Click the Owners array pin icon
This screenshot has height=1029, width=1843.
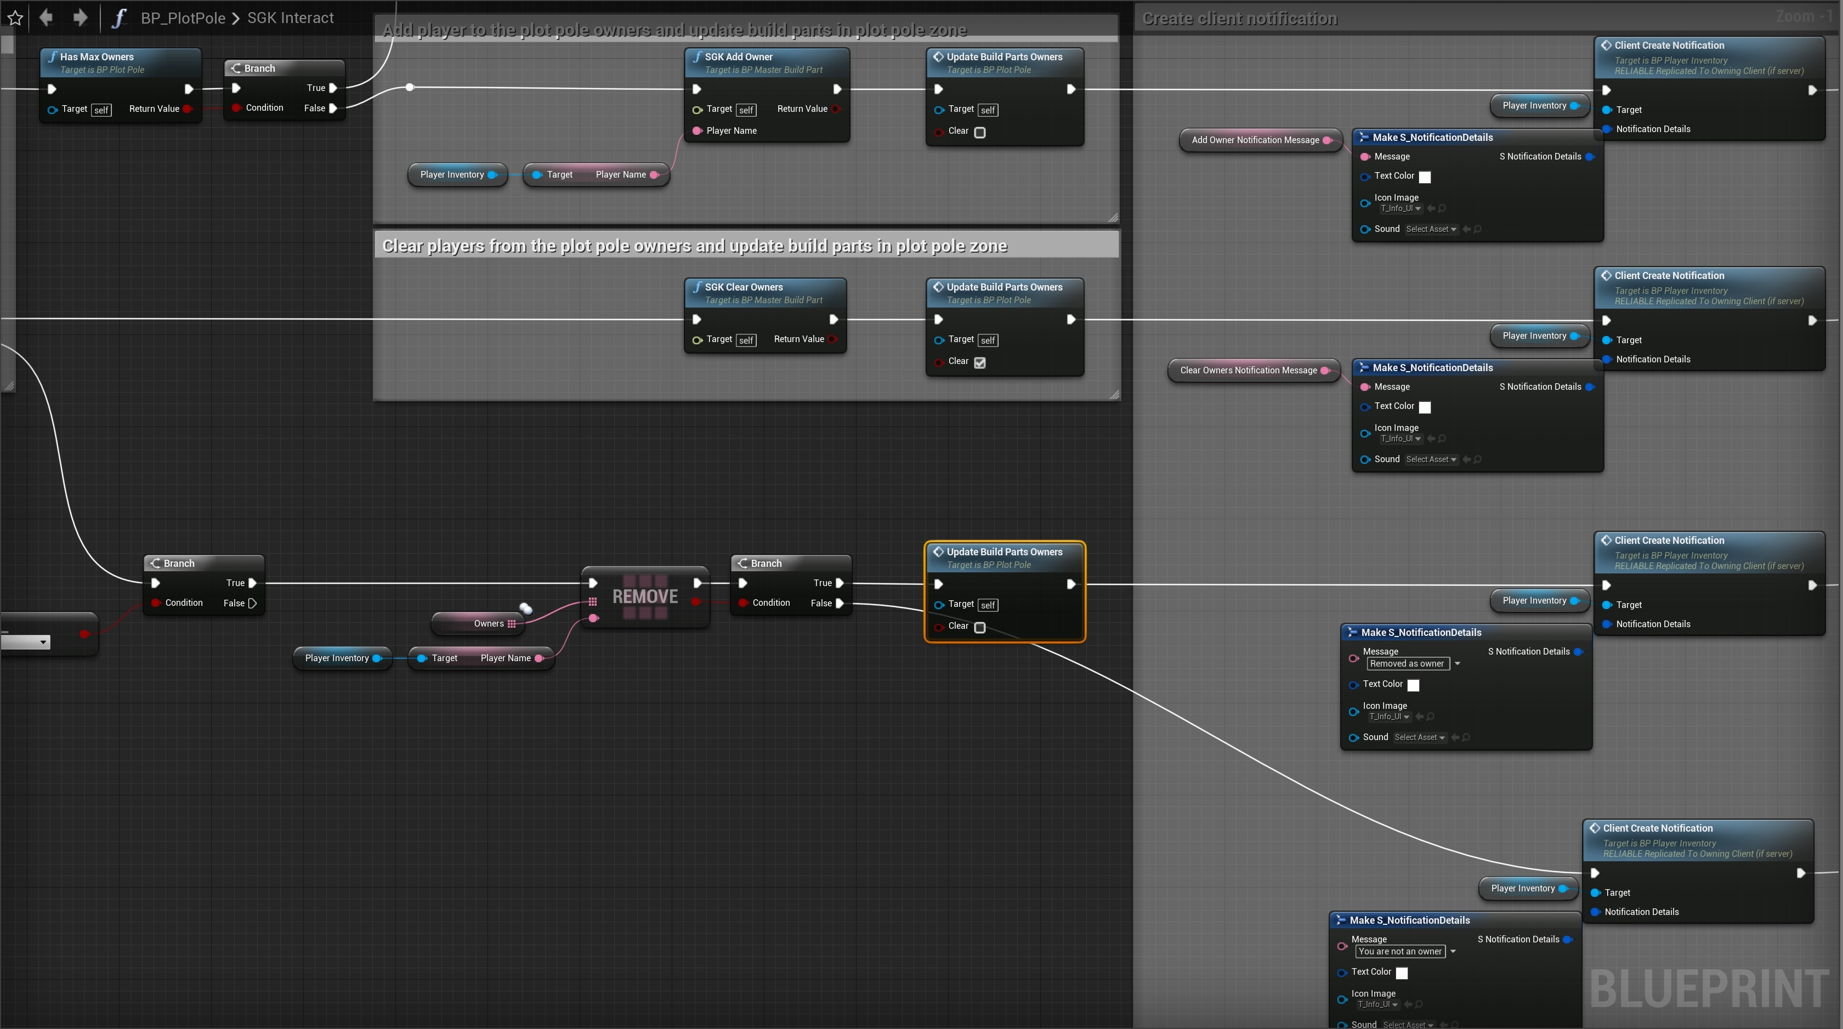click(x=512, y=623)
